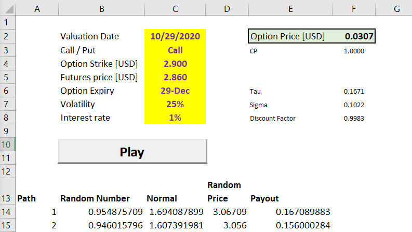The image size is (412, 232).
Task: Click the Discount Factor value 0.9983
Action: (354, 118)
